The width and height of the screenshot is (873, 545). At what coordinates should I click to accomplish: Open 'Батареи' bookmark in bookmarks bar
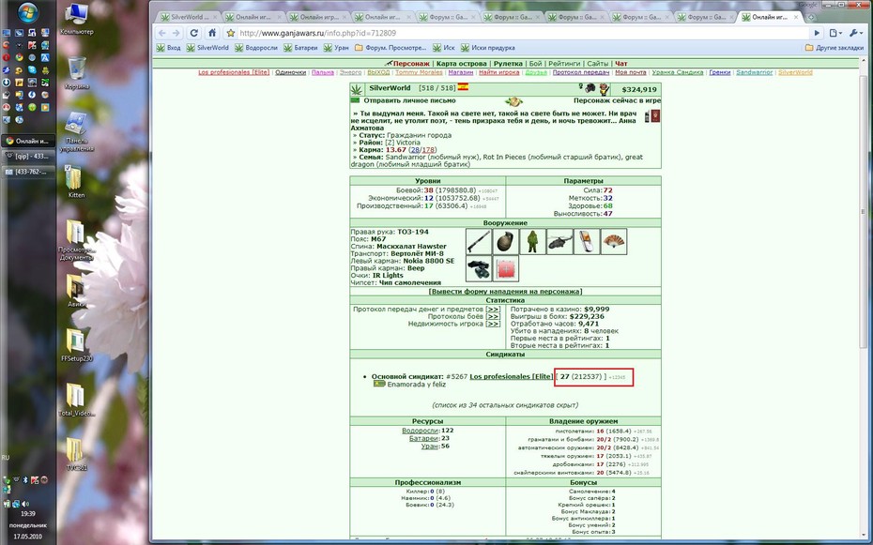(x=300, y=48)
